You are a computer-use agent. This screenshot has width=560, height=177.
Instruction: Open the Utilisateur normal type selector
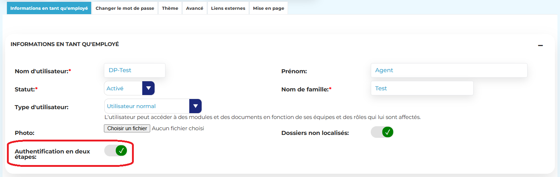[147, 106]
